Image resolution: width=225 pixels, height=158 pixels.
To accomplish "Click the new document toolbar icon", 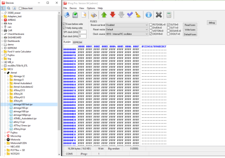I will click(x=84, y=15).
